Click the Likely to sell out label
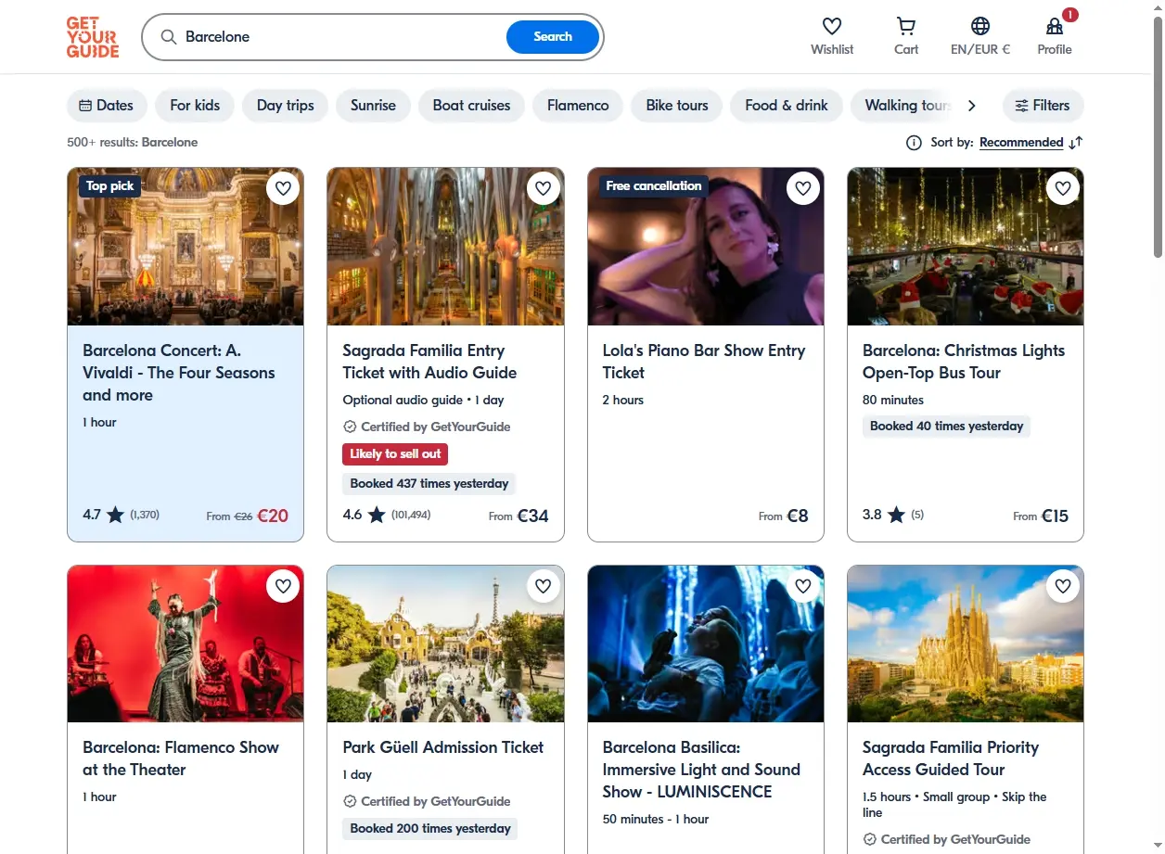The width and height of the screenshot is (1165, 854). click(x=395, y=454)
